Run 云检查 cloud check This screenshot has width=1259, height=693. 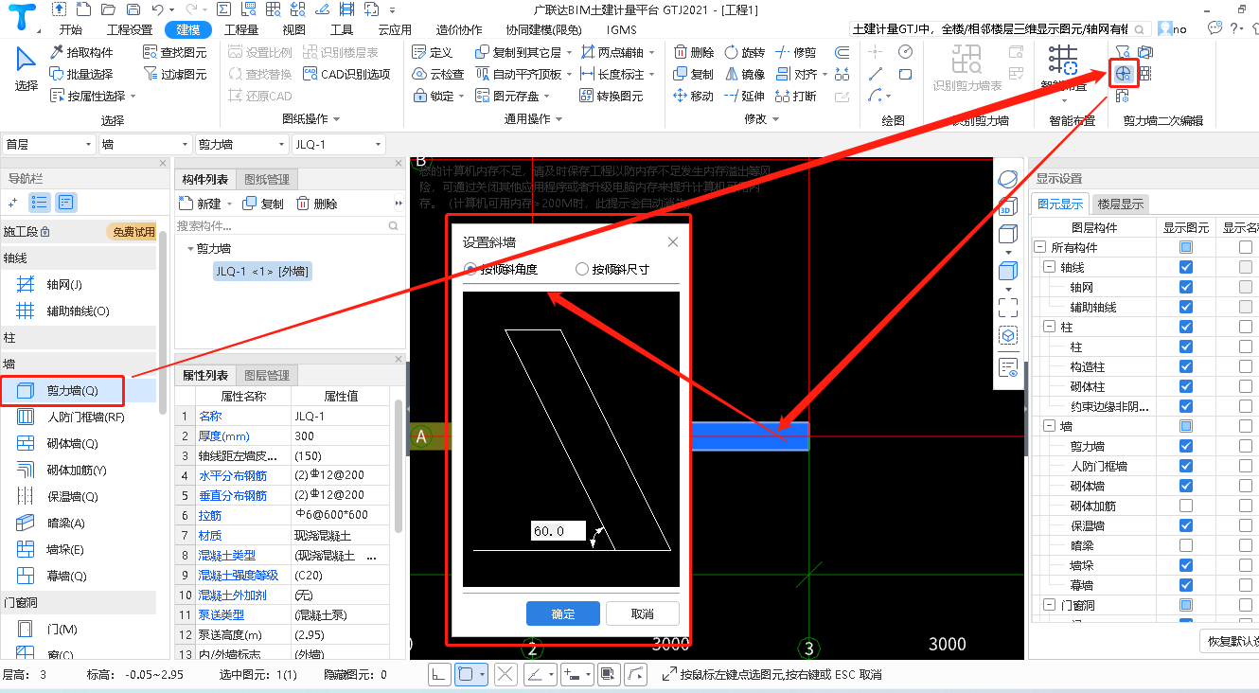(438, 74)
